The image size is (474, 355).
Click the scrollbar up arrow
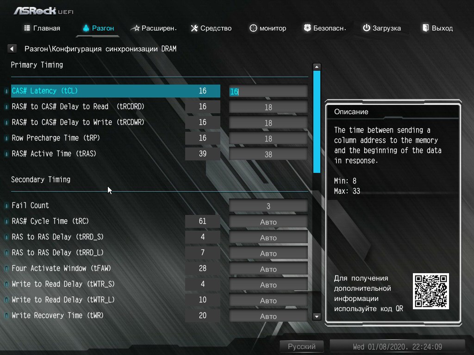tap(317, 67)
